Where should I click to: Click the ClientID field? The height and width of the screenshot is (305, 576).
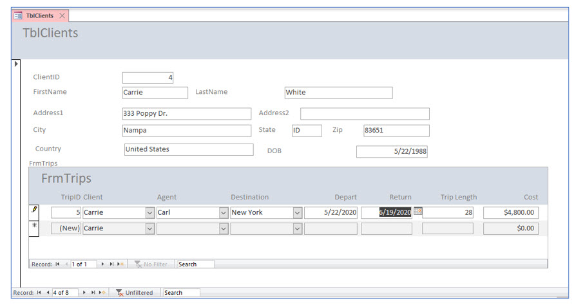[x=148, y=77]
